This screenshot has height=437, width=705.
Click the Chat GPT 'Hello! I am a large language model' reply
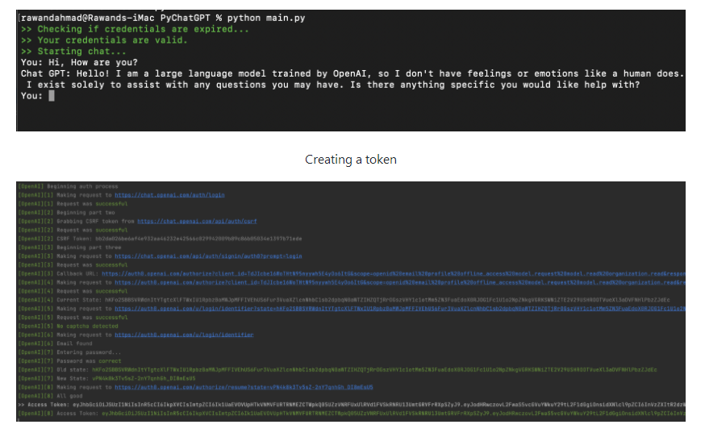(x=352, y=79)
